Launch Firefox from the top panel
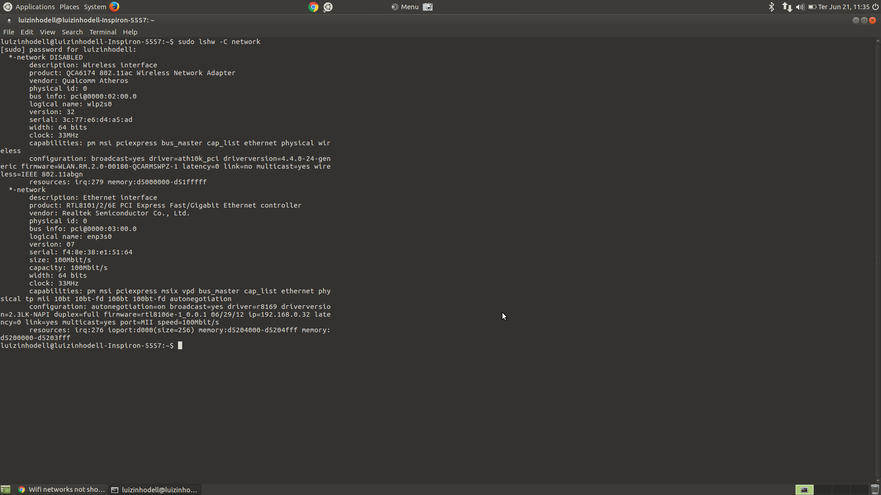 coord(114,6)
